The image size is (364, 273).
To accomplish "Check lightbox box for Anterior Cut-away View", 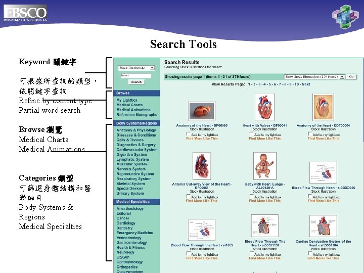I will coord(189,196).
